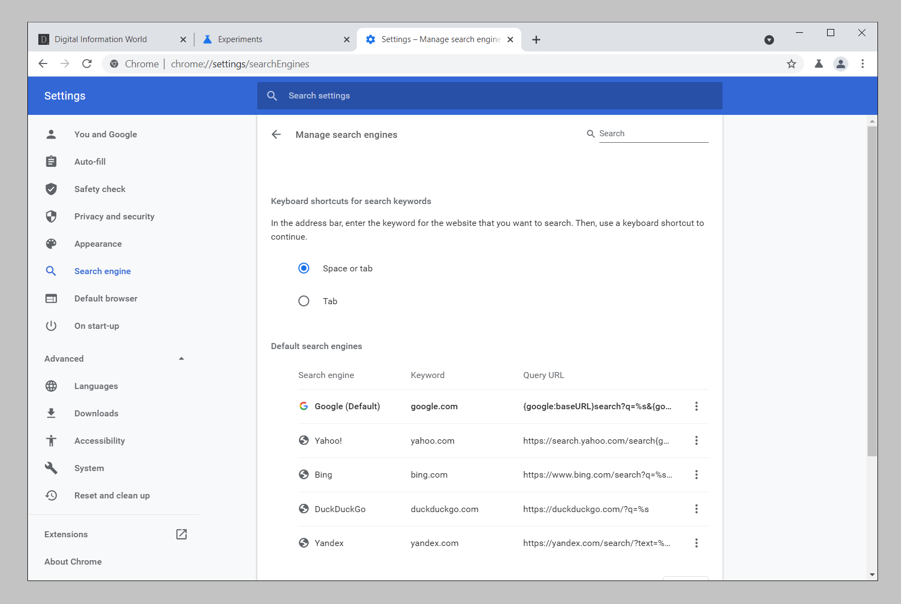
Task: Open more actions for DuckDuckGo
Action: click(696, 509)
